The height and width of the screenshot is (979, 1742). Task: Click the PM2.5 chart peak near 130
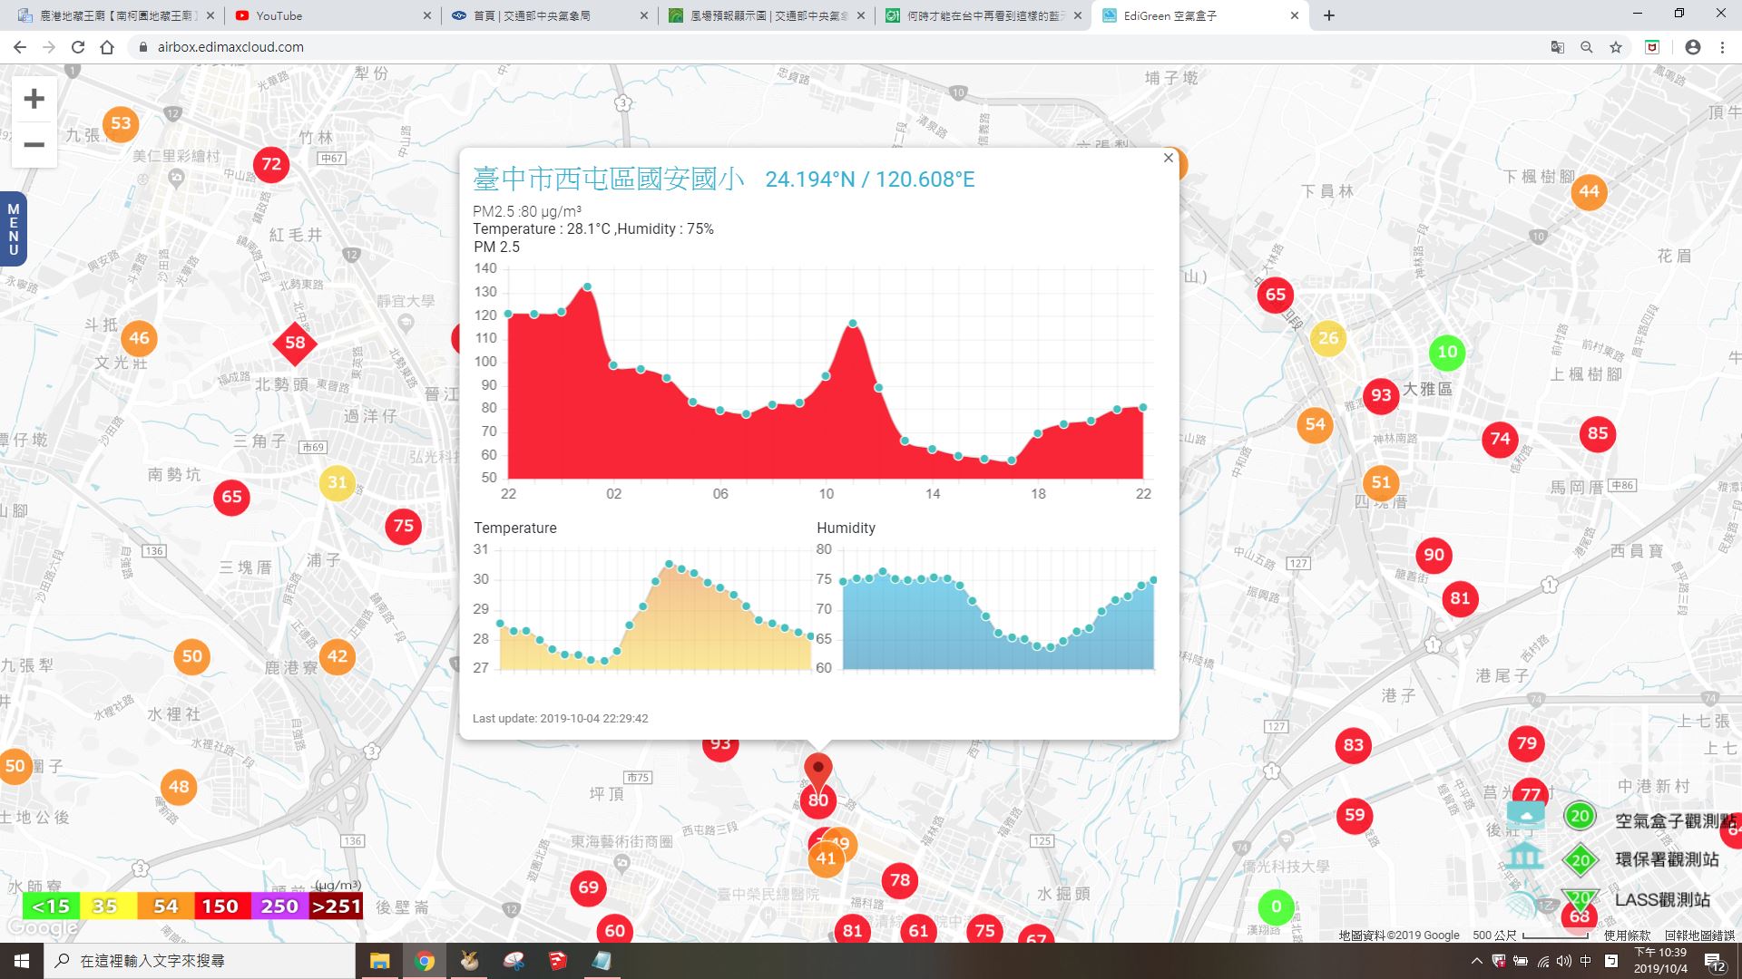[x=588, y=286]
